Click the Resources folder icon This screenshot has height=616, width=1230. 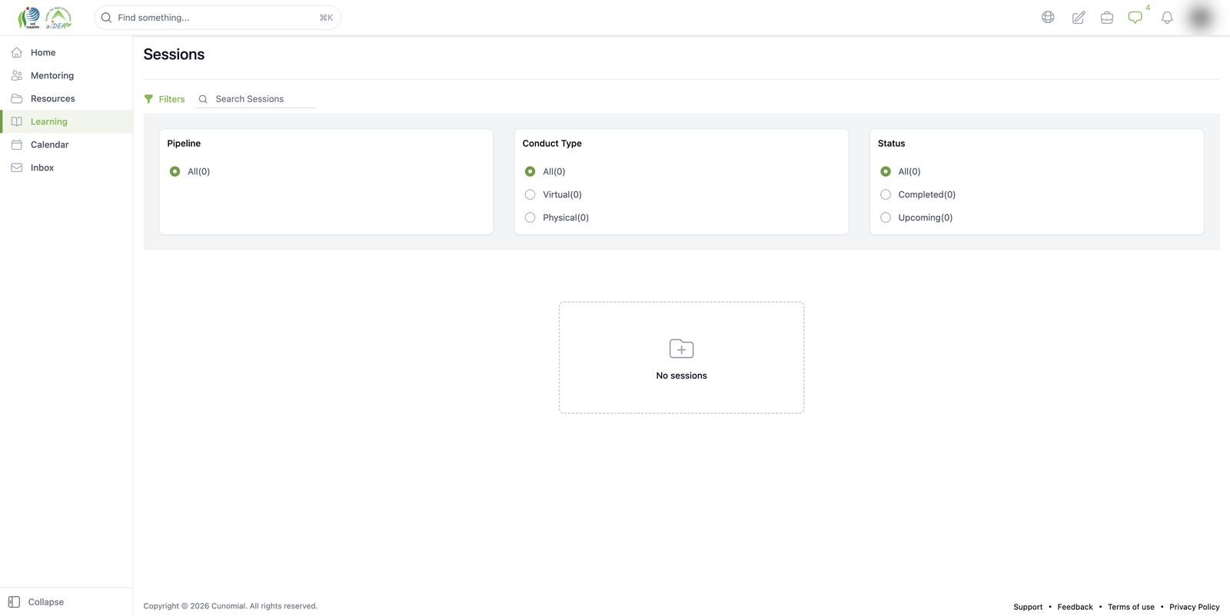point(17,98)
